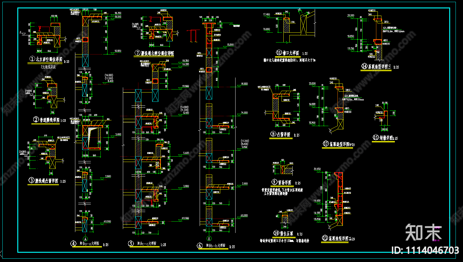The height and width of the screenshot is (262, 463).
Task: Click the '屋顶造型详图' title of detail 12
Action: (x=340, y=144)
